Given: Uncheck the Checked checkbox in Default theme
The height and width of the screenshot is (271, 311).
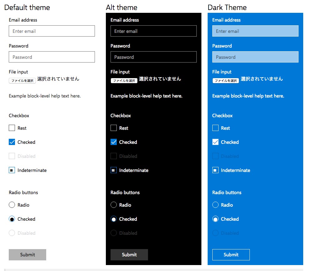Looking at the screenshot, I should tap(12, 142).
